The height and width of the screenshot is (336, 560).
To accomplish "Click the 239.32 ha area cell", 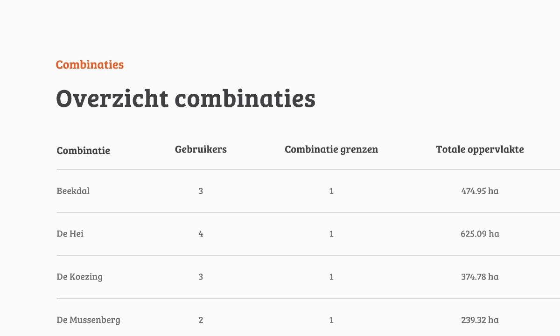I will [480, 320].
